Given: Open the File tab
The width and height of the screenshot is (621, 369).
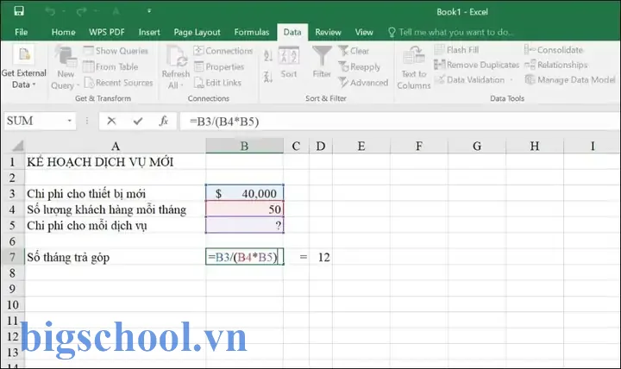Looking at the screenshot, I should (21, 32).
